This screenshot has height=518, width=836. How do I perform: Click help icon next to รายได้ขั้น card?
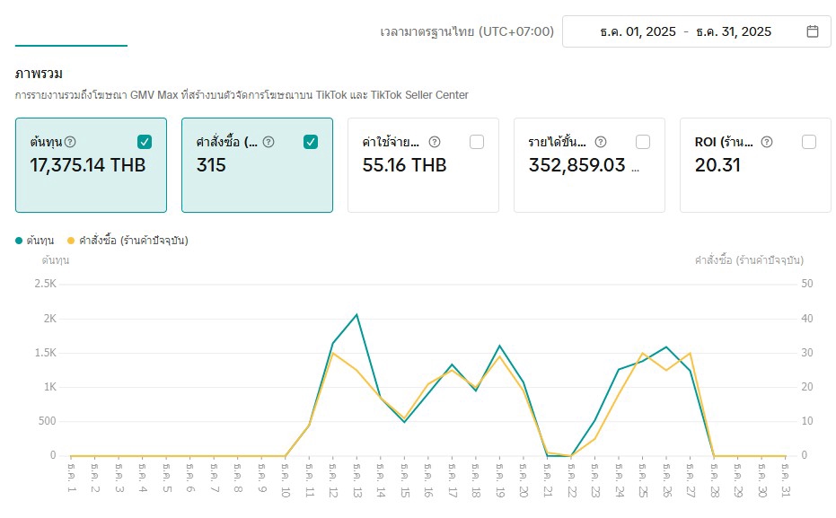tap(601, 142)
